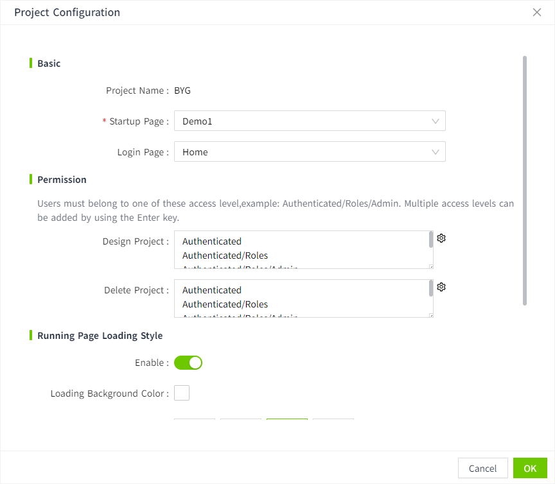This screenshot has width=555, height=484.
Task: Click the Design Project list scrollbar
Action: (x=431, y=239)
